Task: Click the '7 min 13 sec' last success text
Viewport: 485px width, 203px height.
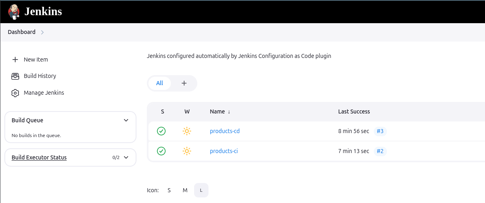Action: [354, 151]
